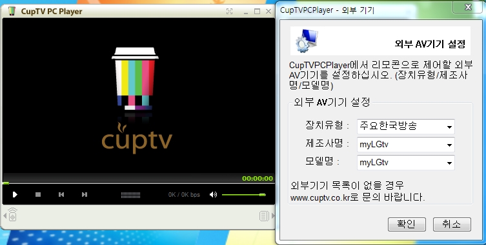The height and width of the screenshot is (245, 486).
Task: Start playback with the play button
Action: [x=15, y=194]
